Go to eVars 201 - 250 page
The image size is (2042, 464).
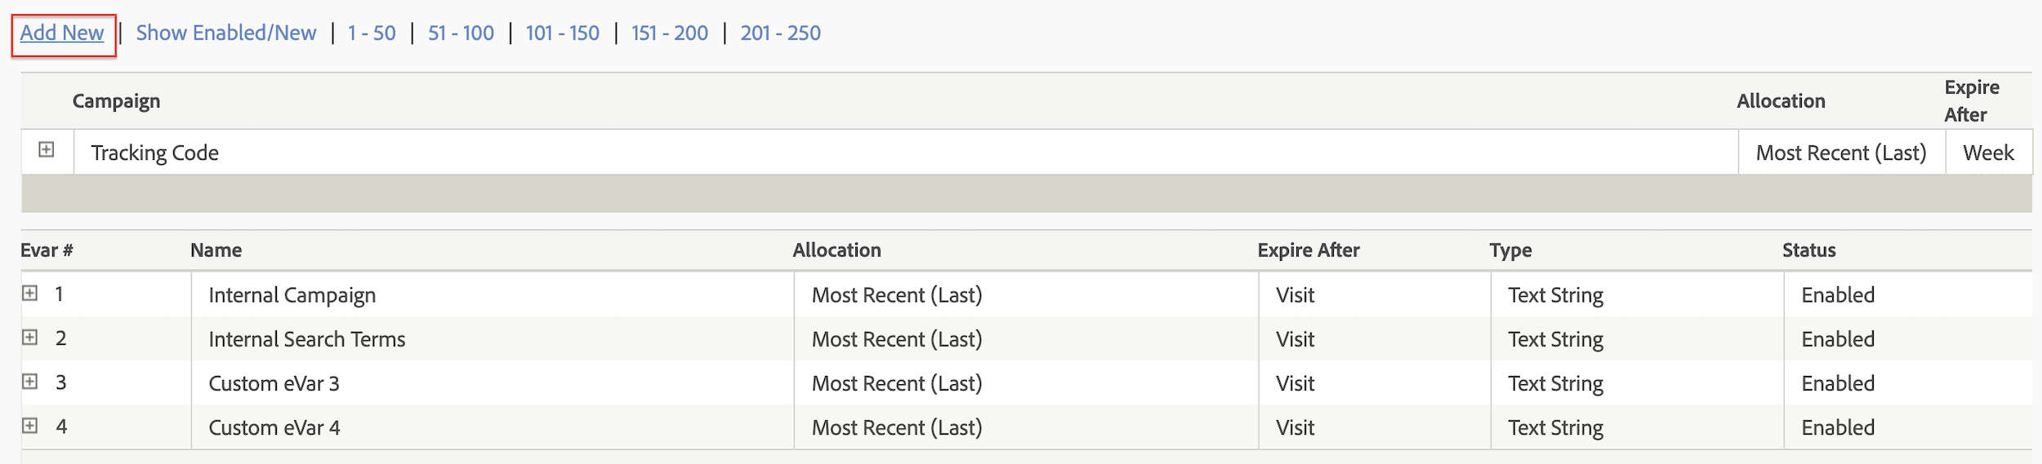click(x=780, y=33)
